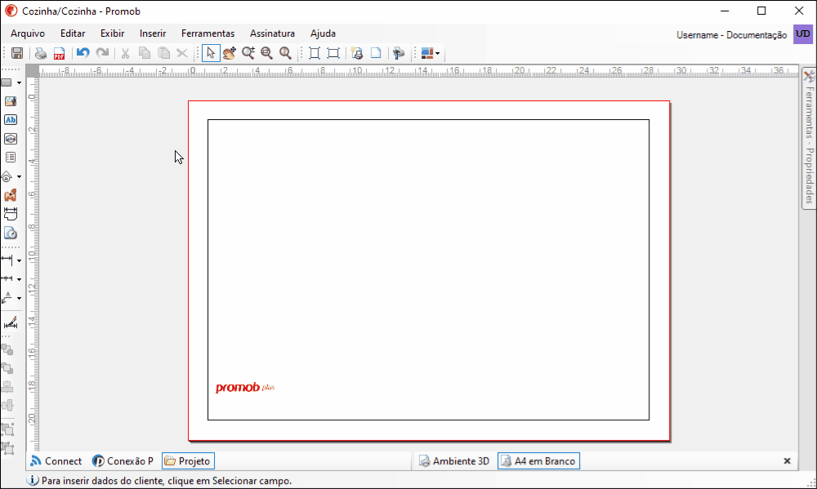Zoom out with the minus magnifier
Screen dimensions: 817x489
coord(267,53)
